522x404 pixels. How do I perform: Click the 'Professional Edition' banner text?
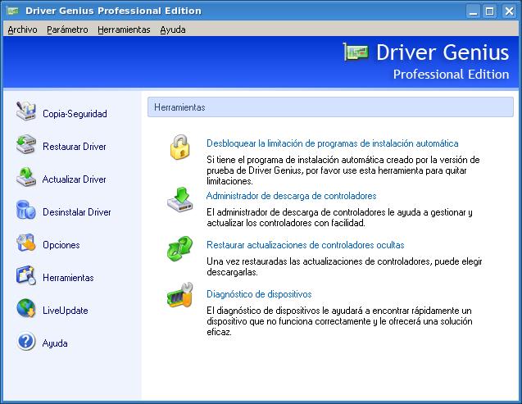pyautogui.click(x=451, y=75)
